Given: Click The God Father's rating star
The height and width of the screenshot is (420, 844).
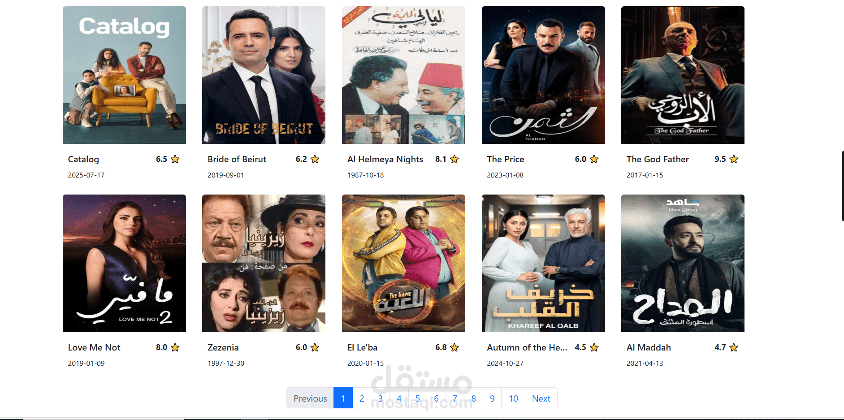Looking at the screenshot, I should pyautogui.click(x=734, y=159).
